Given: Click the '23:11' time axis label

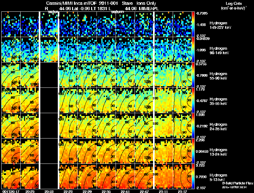Looking at the screenshot, I should coord(163,191).
